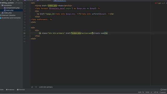This screenshot has height=94, width=167.
Task: Toggle fold marker on line 11 li
Action: (x=30, y=31)
